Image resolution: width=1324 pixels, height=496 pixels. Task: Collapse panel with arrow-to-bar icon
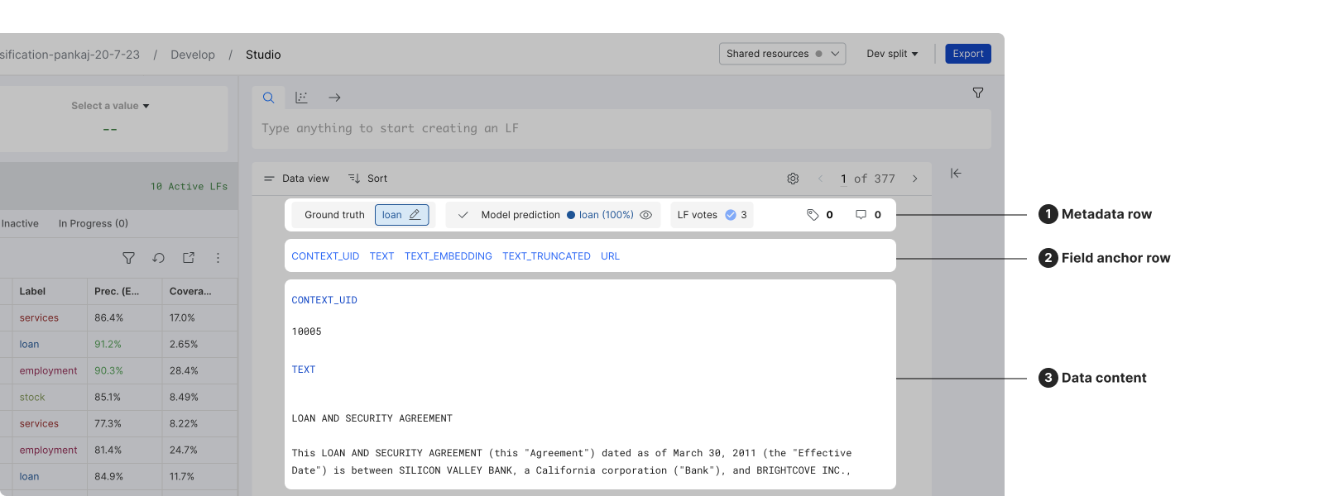[x=956, y=173]
